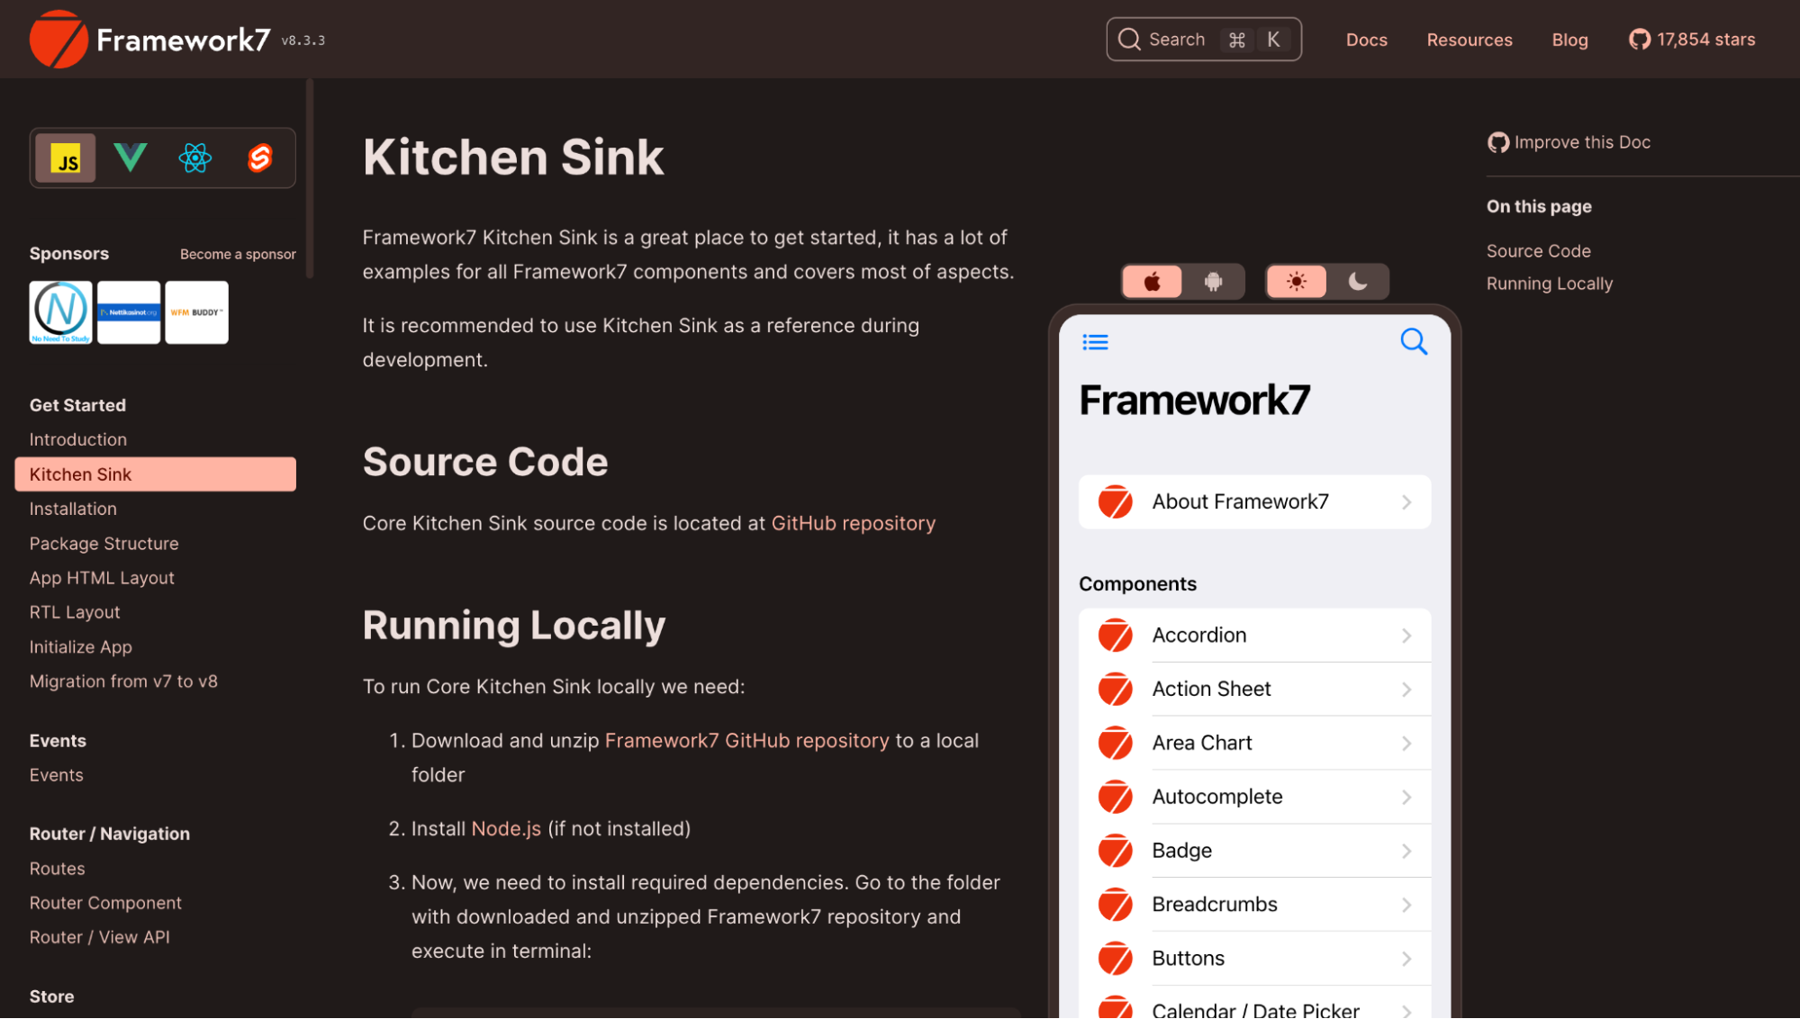Follow the Framework7 GitHub repository link
This screenshot has width=1800, height=1019.
coord(746,741)
